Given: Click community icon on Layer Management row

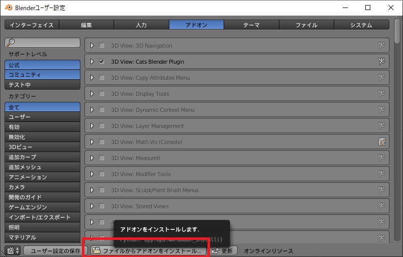Looking at the screenshot, I should click(x=381, y=126).
